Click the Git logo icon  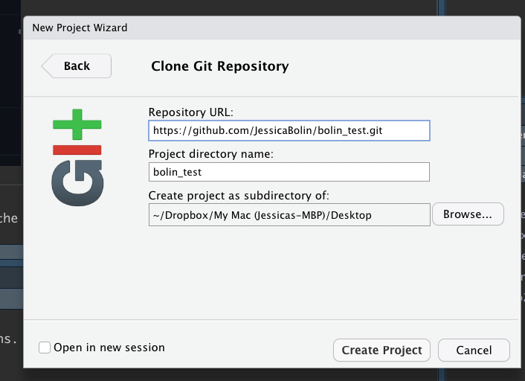pos(77,157)
